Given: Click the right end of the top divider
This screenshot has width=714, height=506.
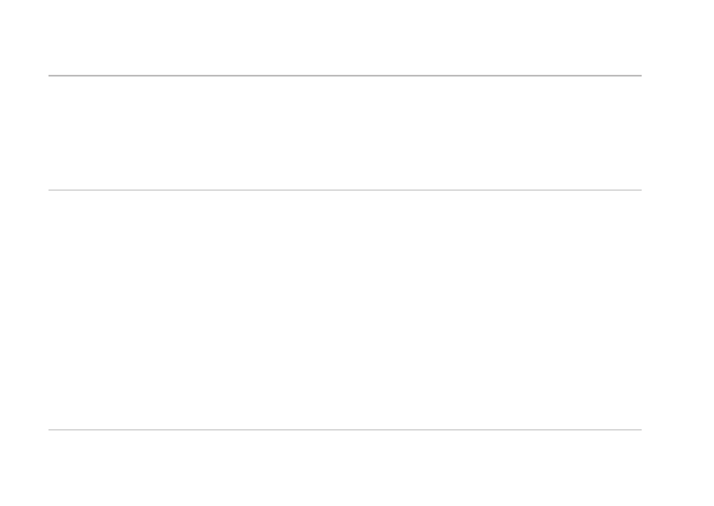Looking at the screenshot, I should (639, 76).
